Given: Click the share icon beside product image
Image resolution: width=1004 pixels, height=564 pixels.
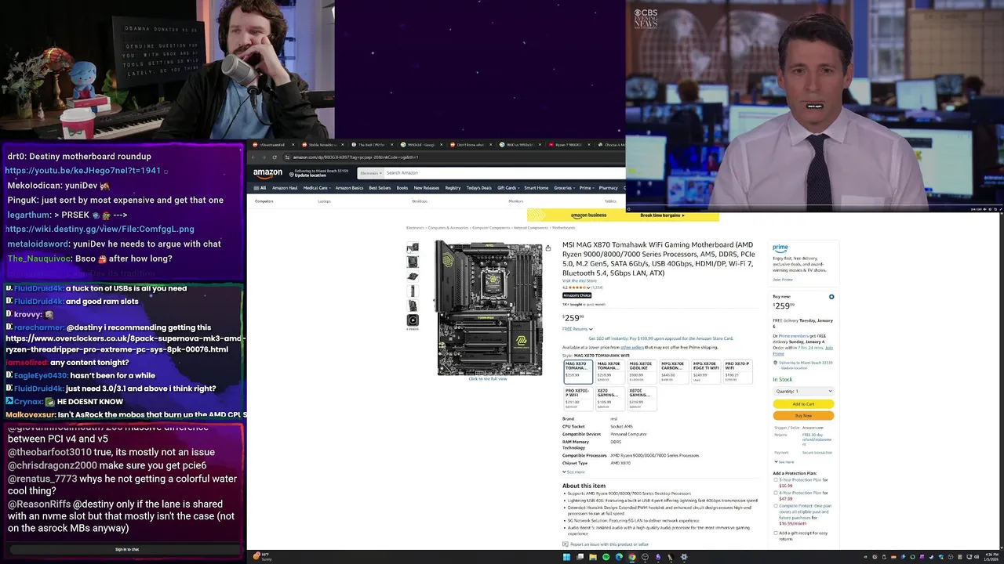Looking at the screenshot, I should pyautogui.click(x=547, y=248).
